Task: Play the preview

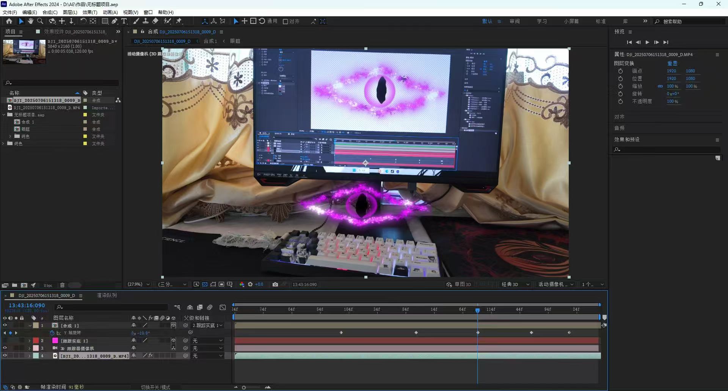Action: pos(647,42)
